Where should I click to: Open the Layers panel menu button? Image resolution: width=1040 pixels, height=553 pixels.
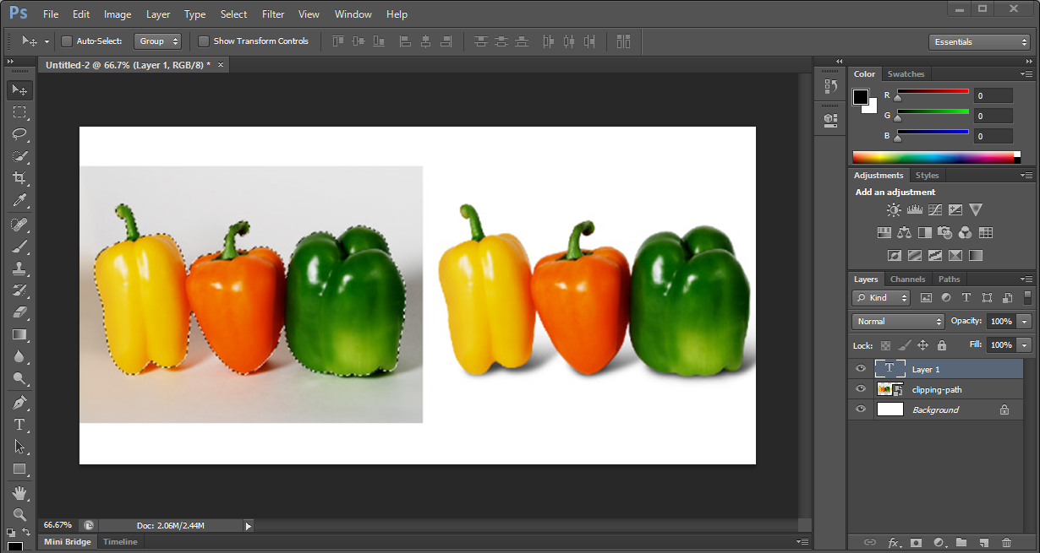[x=1026, y=279]
